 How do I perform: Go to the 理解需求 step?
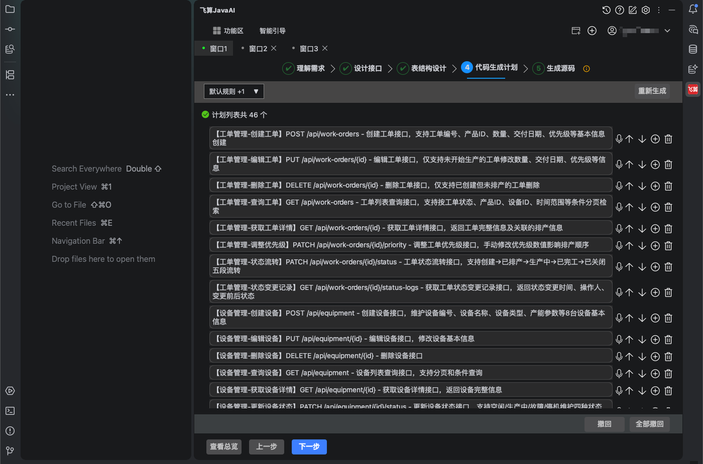(304, 68)
